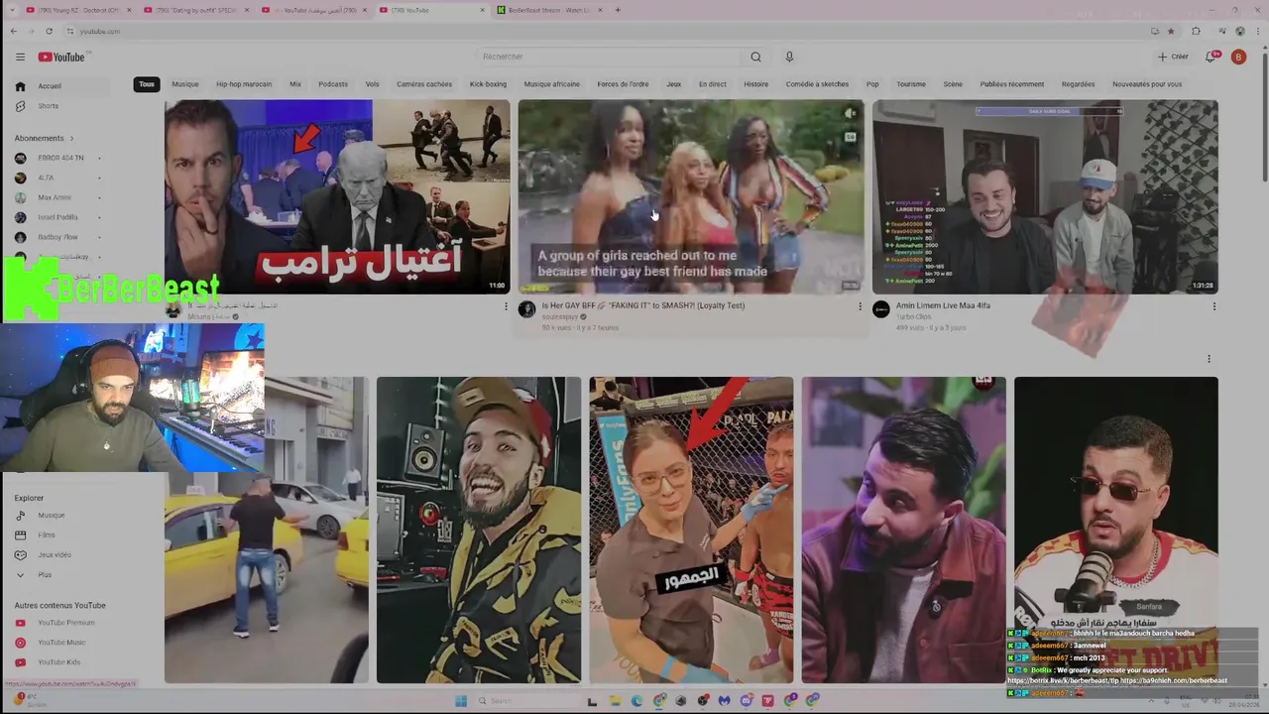Open the Amin Limem Live video thumbnail
Viewport: 1269px width, 714px height.
point(1045,196)
